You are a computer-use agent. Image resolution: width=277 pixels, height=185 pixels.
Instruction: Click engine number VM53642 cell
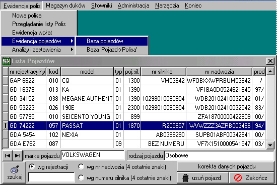[x=163, y=81]
